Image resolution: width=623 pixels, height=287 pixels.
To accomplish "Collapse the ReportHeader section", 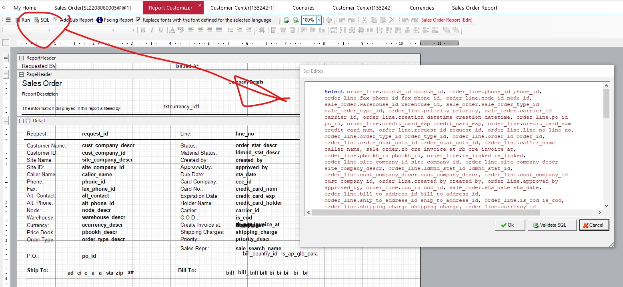I will tap(22, 58).
